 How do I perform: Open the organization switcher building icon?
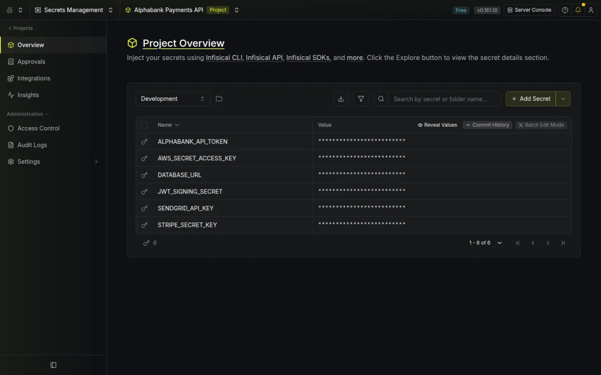click(x=10, y=10)
